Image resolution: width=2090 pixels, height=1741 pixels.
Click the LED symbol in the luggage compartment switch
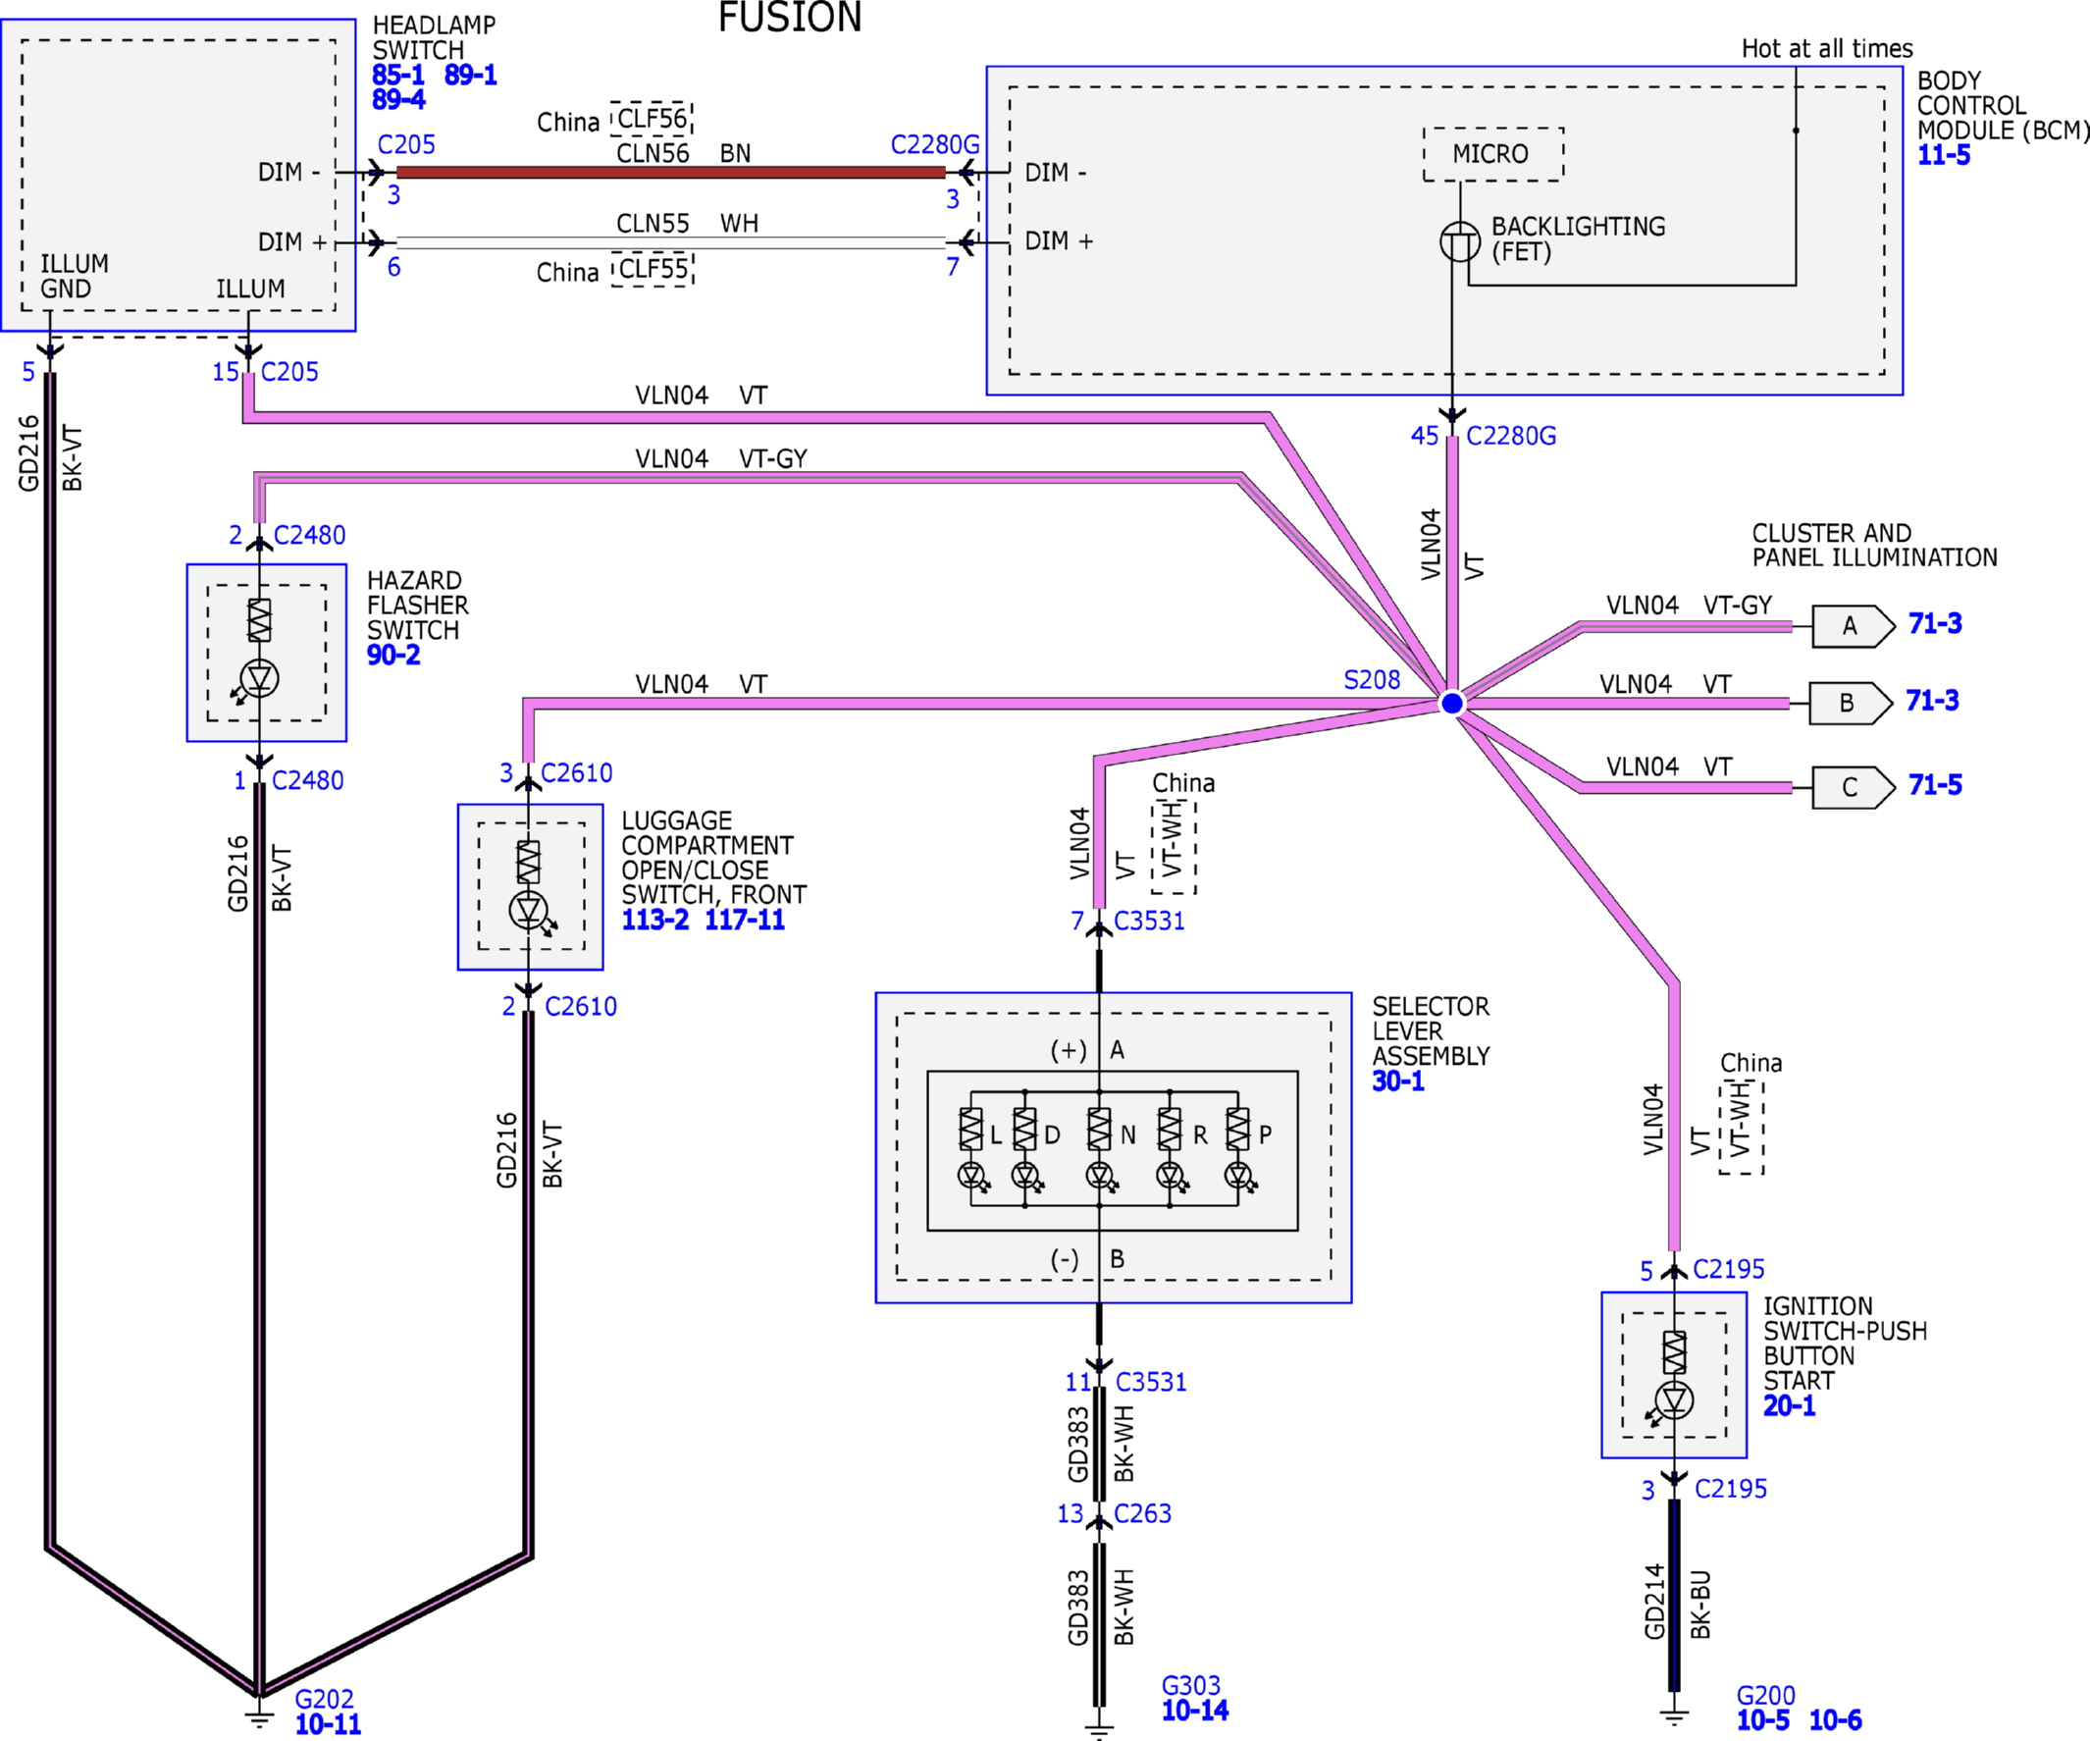[529, 910]
